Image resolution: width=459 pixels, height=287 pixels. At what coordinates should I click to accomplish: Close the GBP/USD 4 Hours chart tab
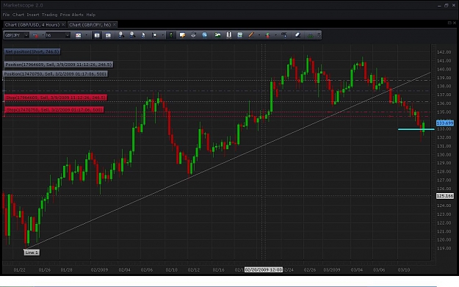[x=63, y=25]
